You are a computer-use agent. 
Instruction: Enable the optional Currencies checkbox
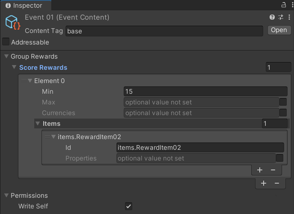(x=283, y=113)
